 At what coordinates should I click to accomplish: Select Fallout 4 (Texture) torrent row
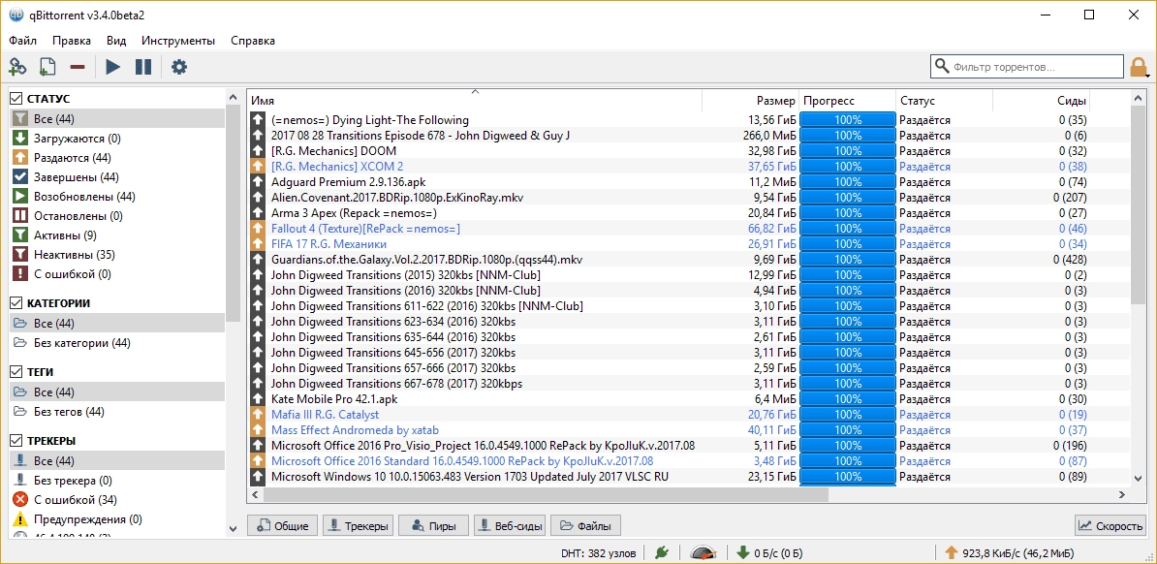pyautogui.click(x=688, y=228)
